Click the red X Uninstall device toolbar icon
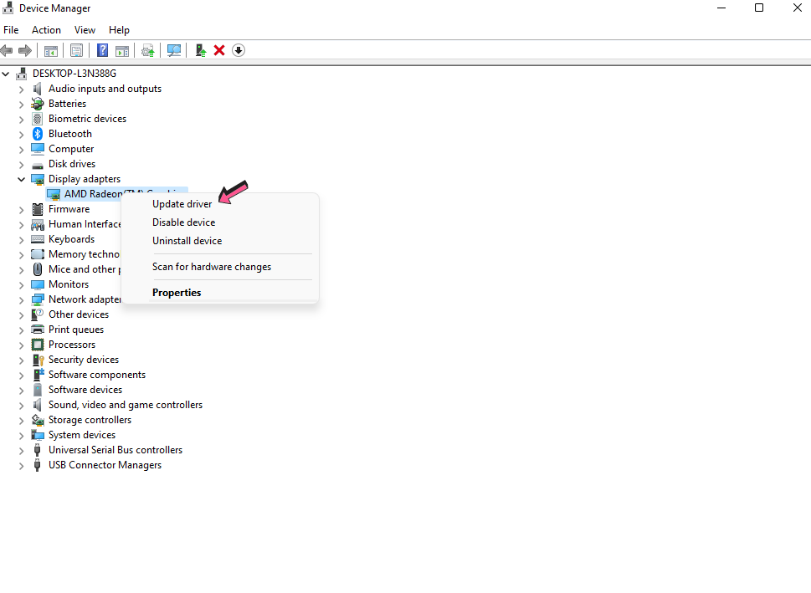The height and width of the screenshot is (593, 811). pos(219,50)
